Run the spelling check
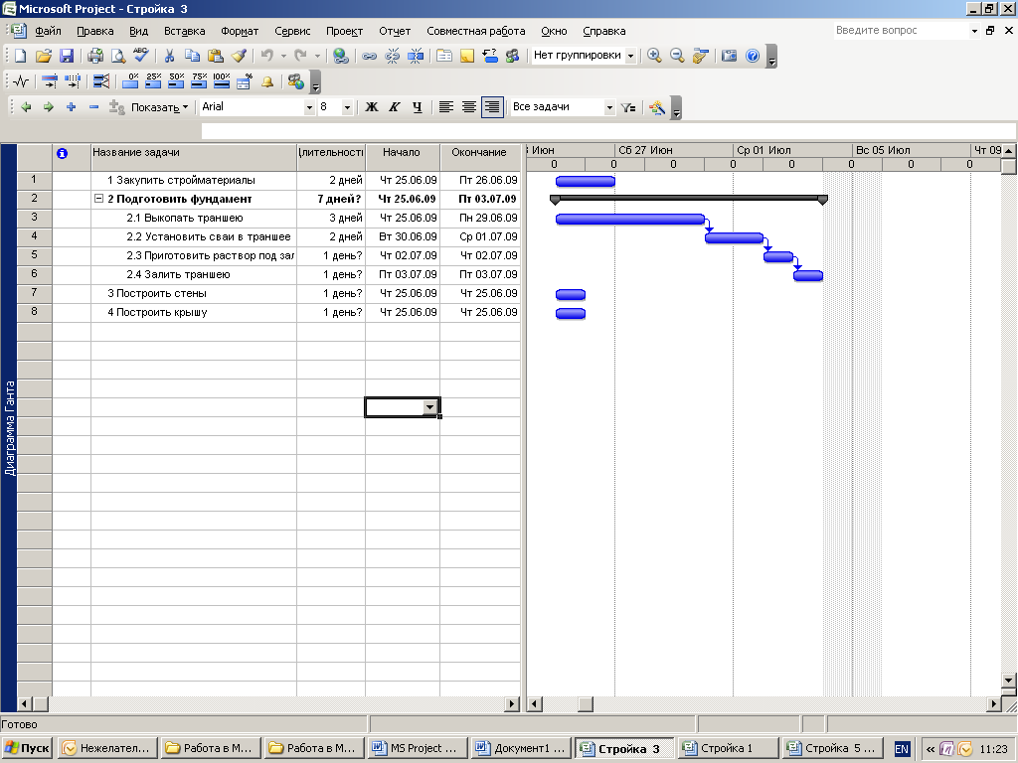Viewport: 1018px width, 763px height. [x=141, y=56]
